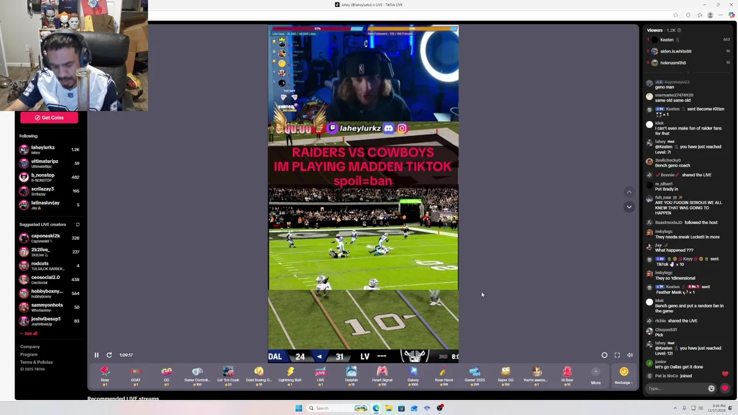Viewport: 738px width, 415px height.
Task: Open latinaslu​vjay live channel
Action: point(50,205)
